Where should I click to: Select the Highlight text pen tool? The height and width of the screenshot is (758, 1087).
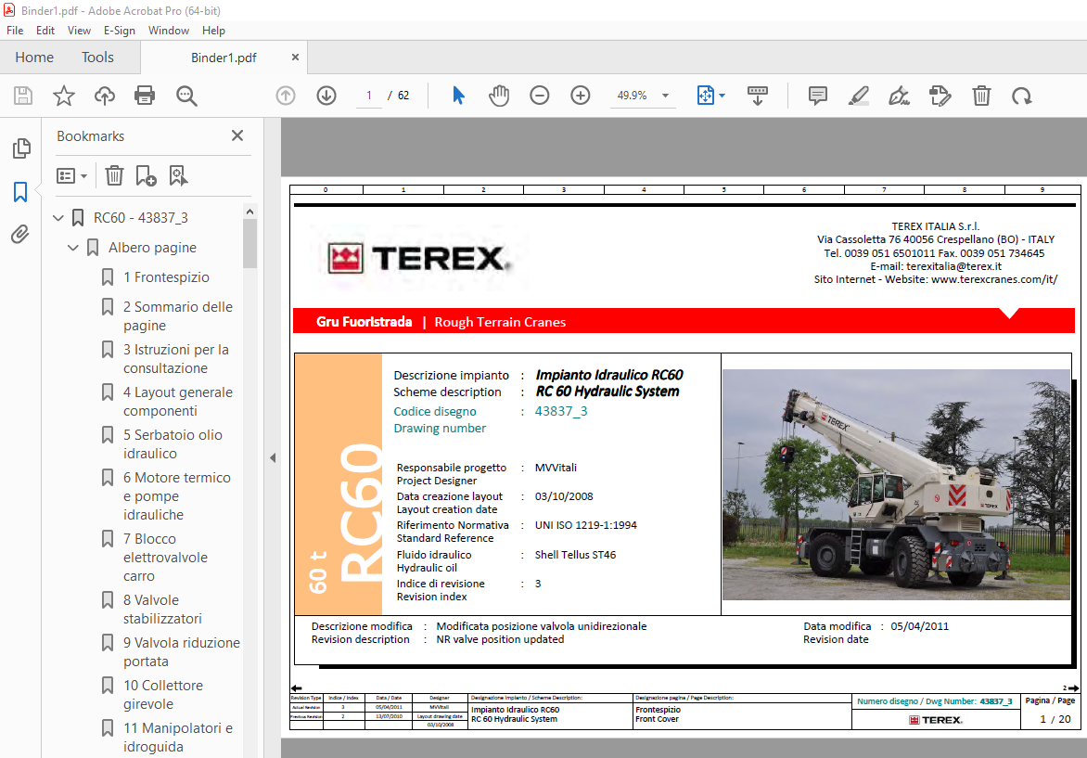[x=858, y=95]
